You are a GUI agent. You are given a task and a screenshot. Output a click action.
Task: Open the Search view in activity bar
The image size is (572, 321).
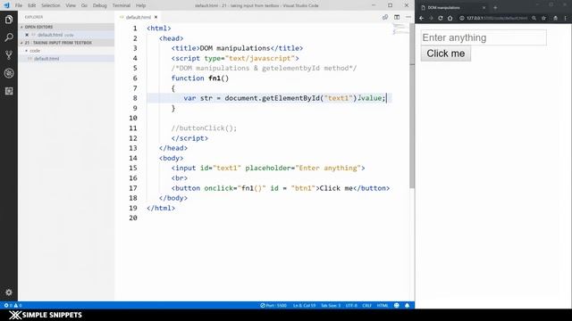9,37
